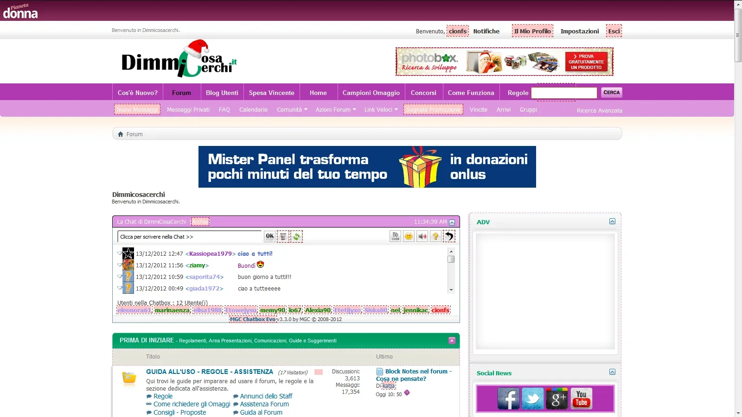742x417 pixels.
Task: Click the home icon in Forum breadcrumb
Action: [x=121, y=134]
